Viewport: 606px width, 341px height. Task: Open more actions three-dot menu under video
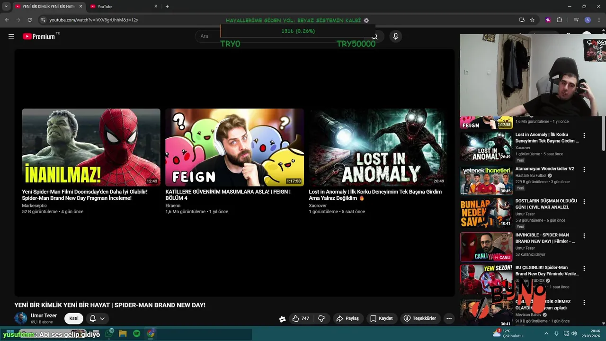(x=449, y=318)
